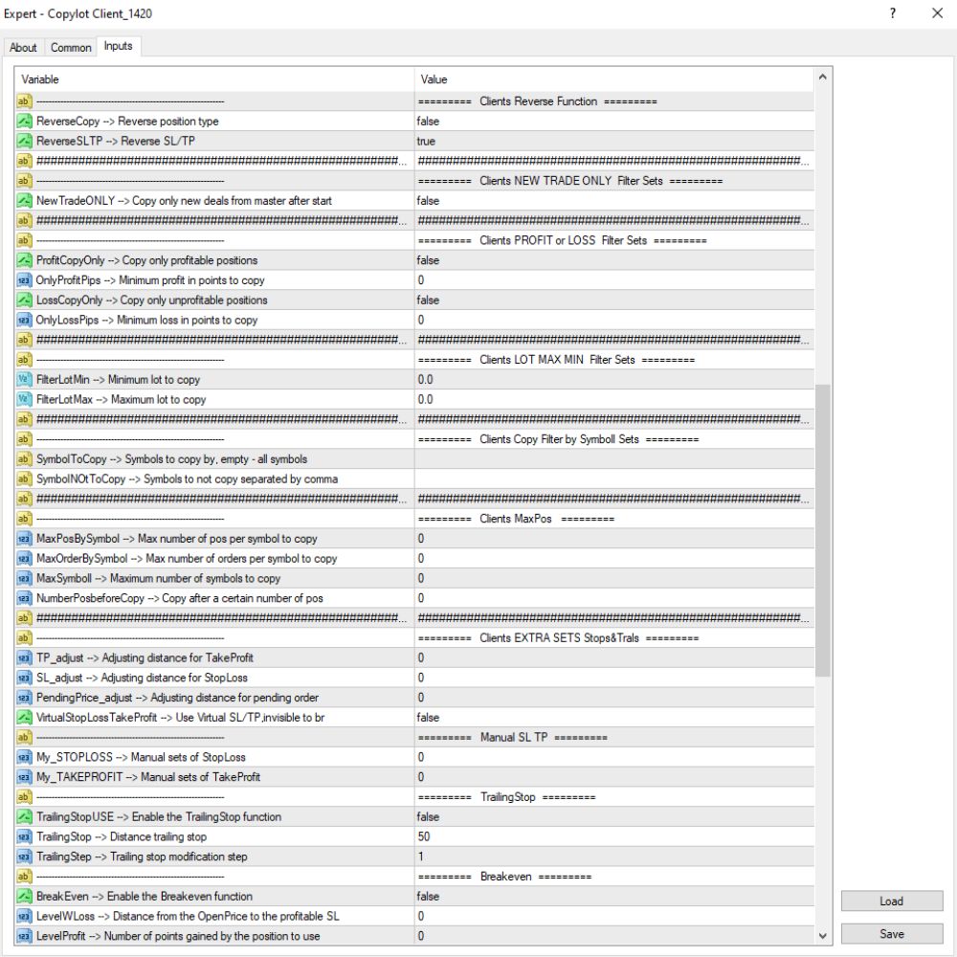Select the 'Clients MaxPos' header row

(415, 518)
